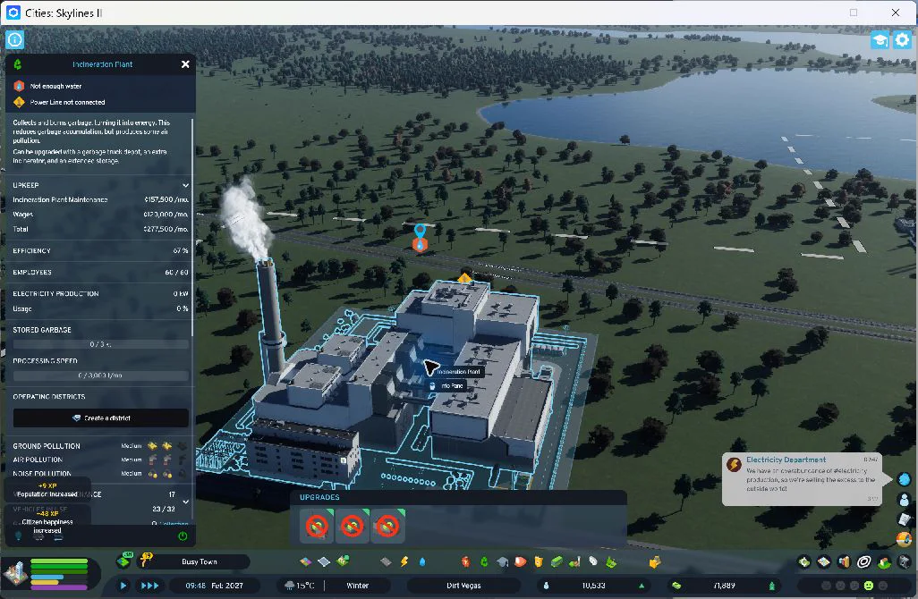Toggle the building power on/off button
918x599 pixels.
182,536
